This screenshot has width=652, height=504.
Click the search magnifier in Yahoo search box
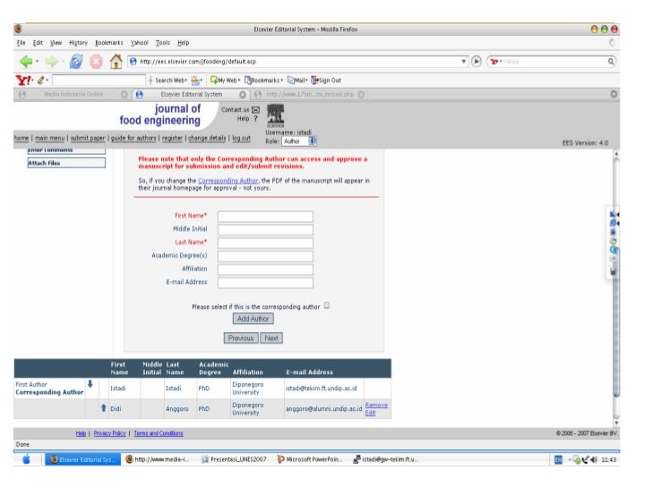[611, 62]
